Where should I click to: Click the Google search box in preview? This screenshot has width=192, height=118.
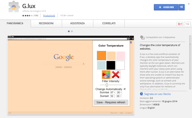coord(63,64)
